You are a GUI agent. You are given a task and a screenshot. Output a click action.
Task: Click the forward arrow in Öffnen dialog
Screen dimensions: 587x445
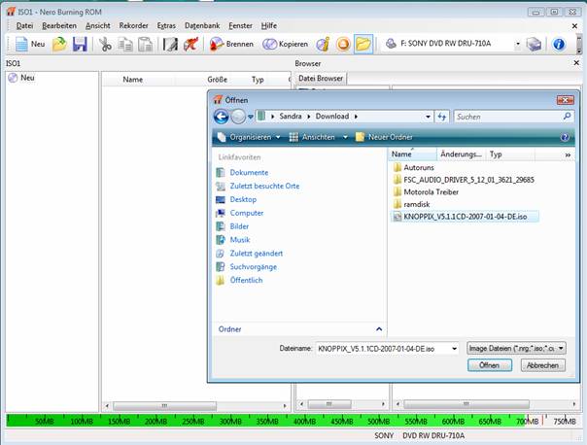(x=238, y=117)
